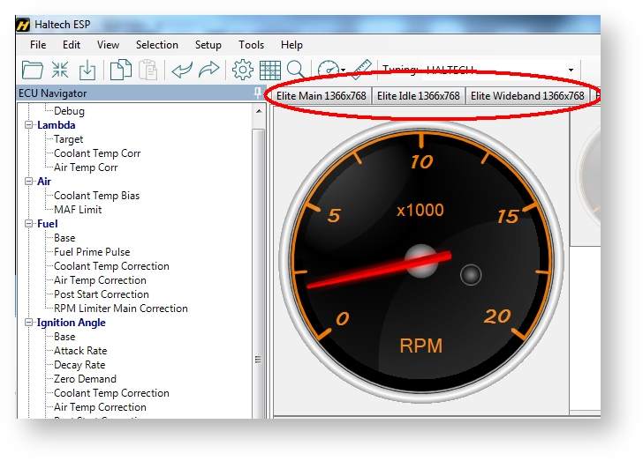Click the paste clipboard toolbar icon

(148, 70)
